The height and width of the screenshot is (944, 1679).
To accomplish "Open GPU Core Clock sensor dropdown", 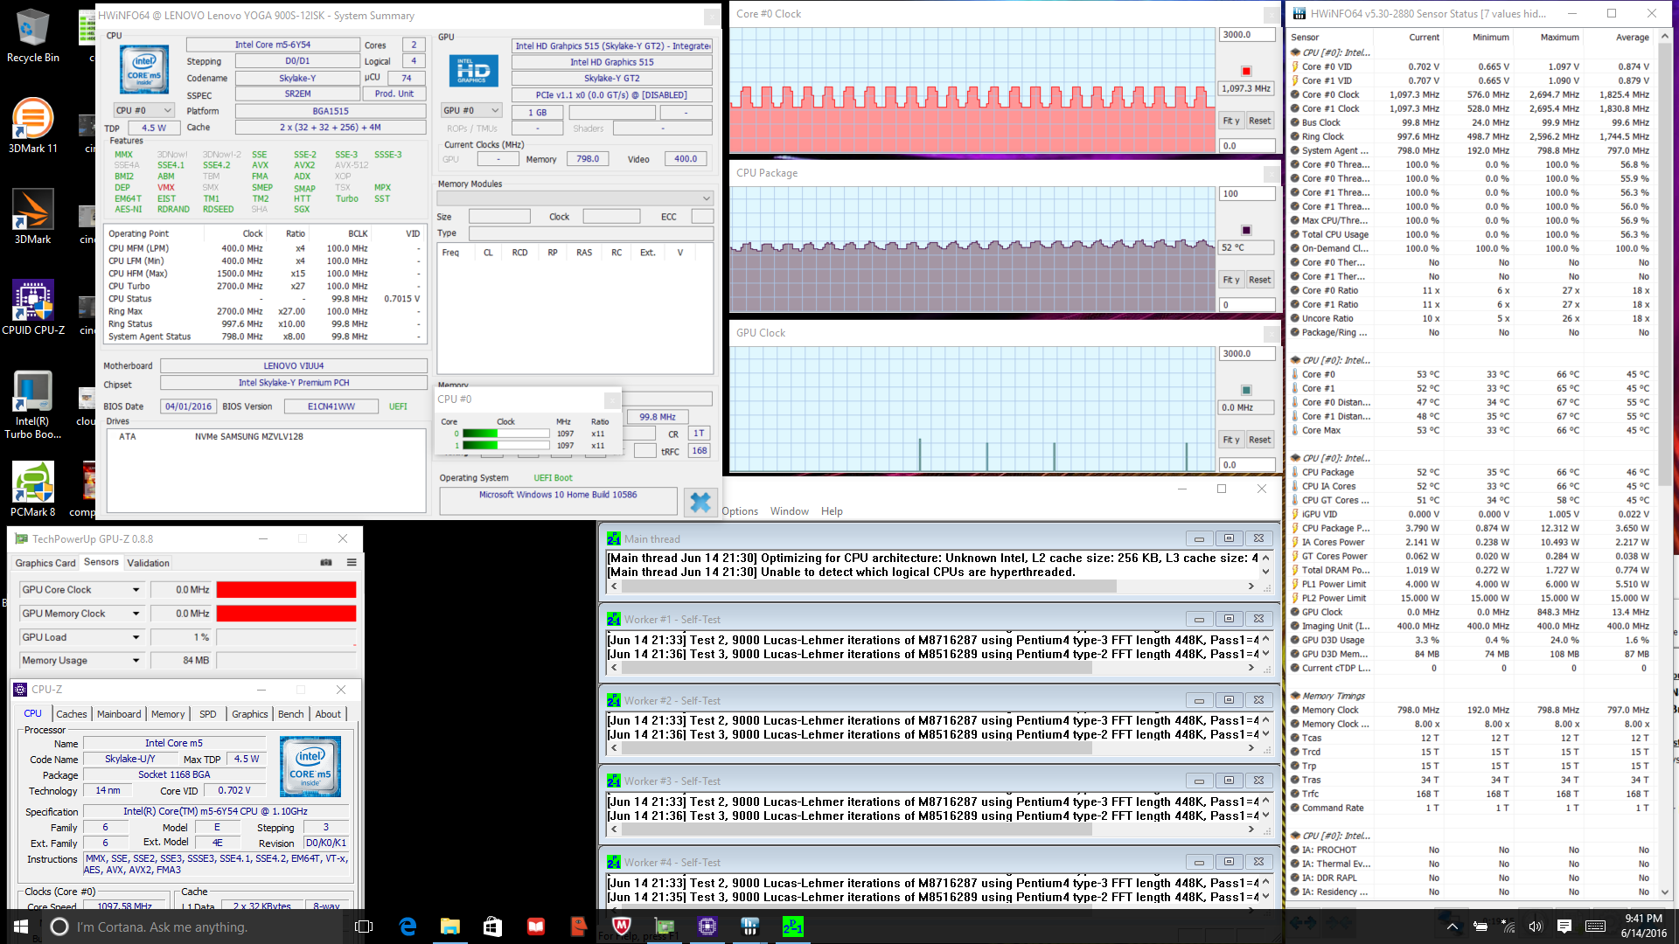I will point(136,590).
